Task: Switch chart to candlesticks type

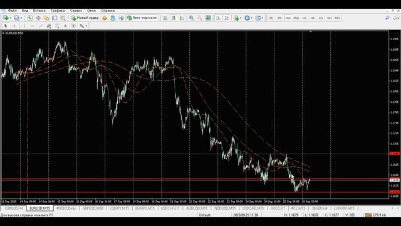Action: tap(174, 18)
